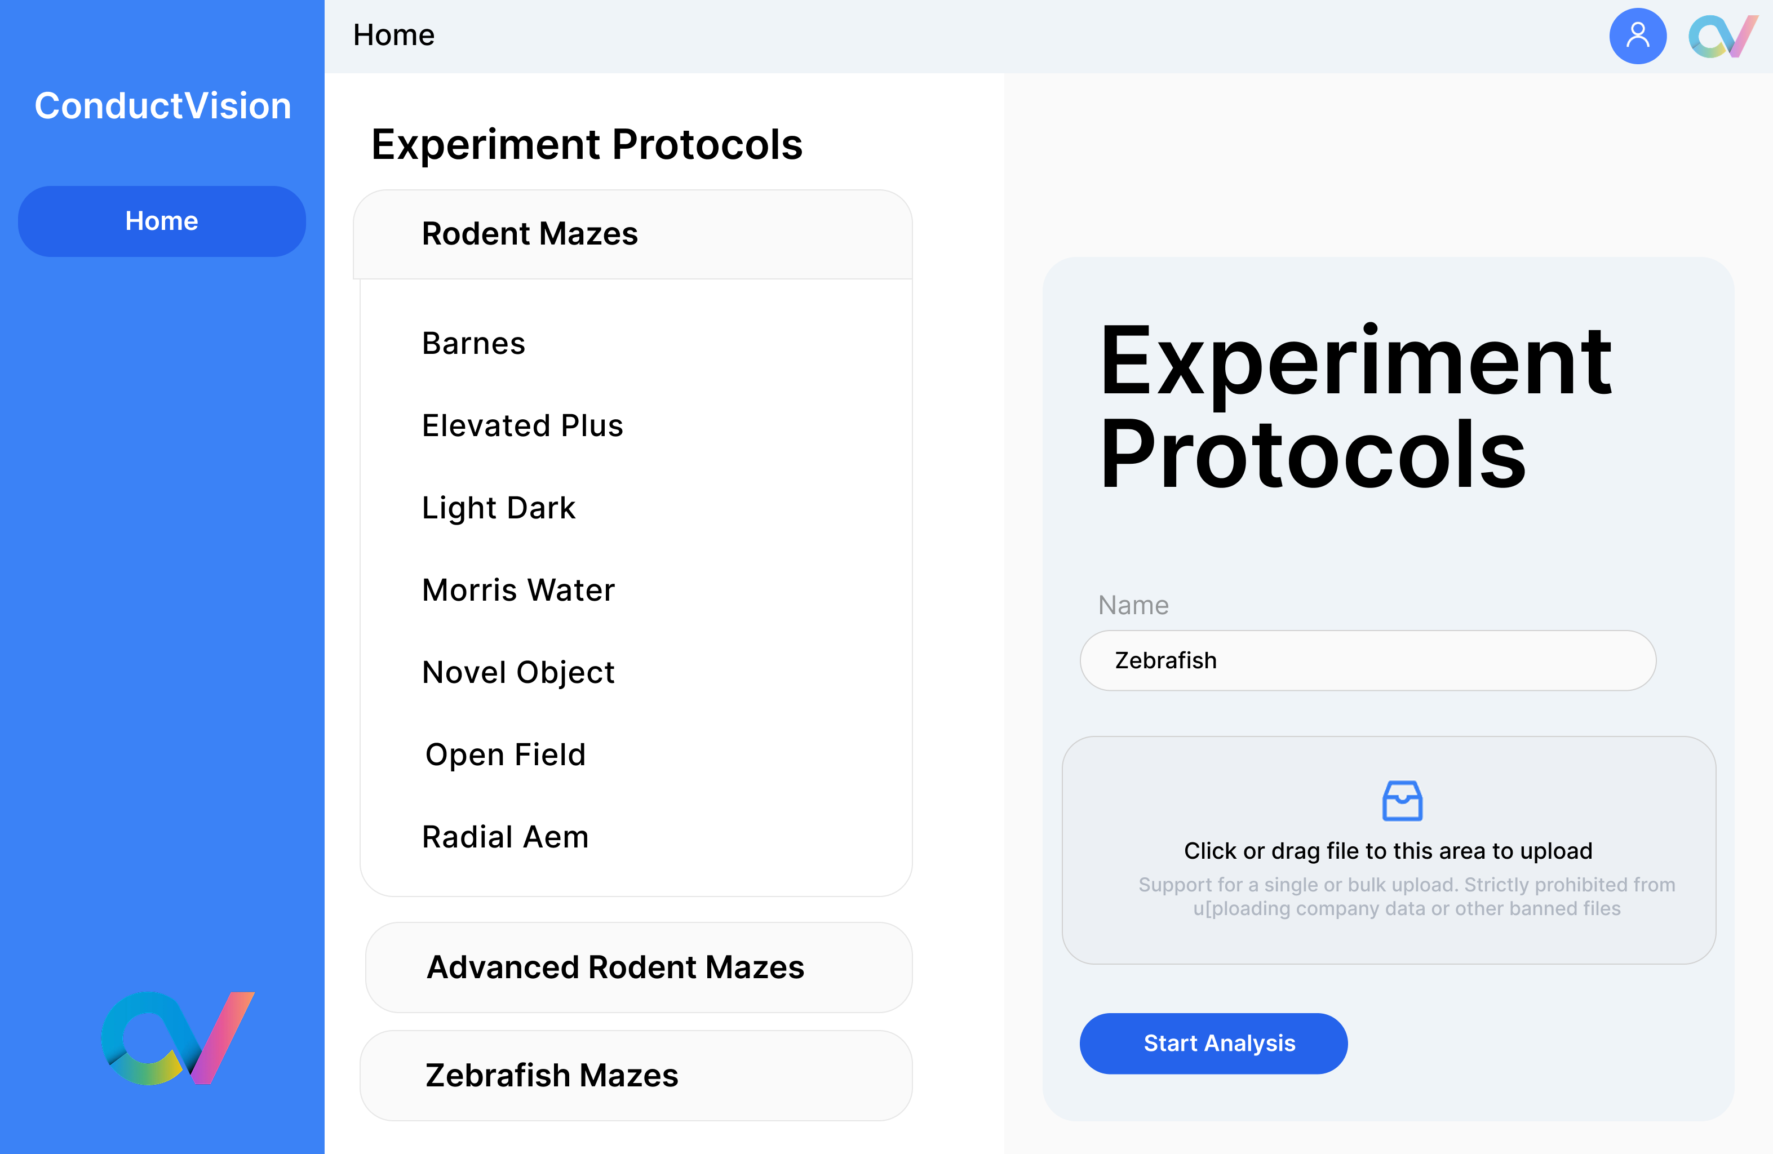The height and width of the screenshot is (1154, 1773).
Task: Expand the Advanced Rodent Mazes section
Action: pos(639,967)
